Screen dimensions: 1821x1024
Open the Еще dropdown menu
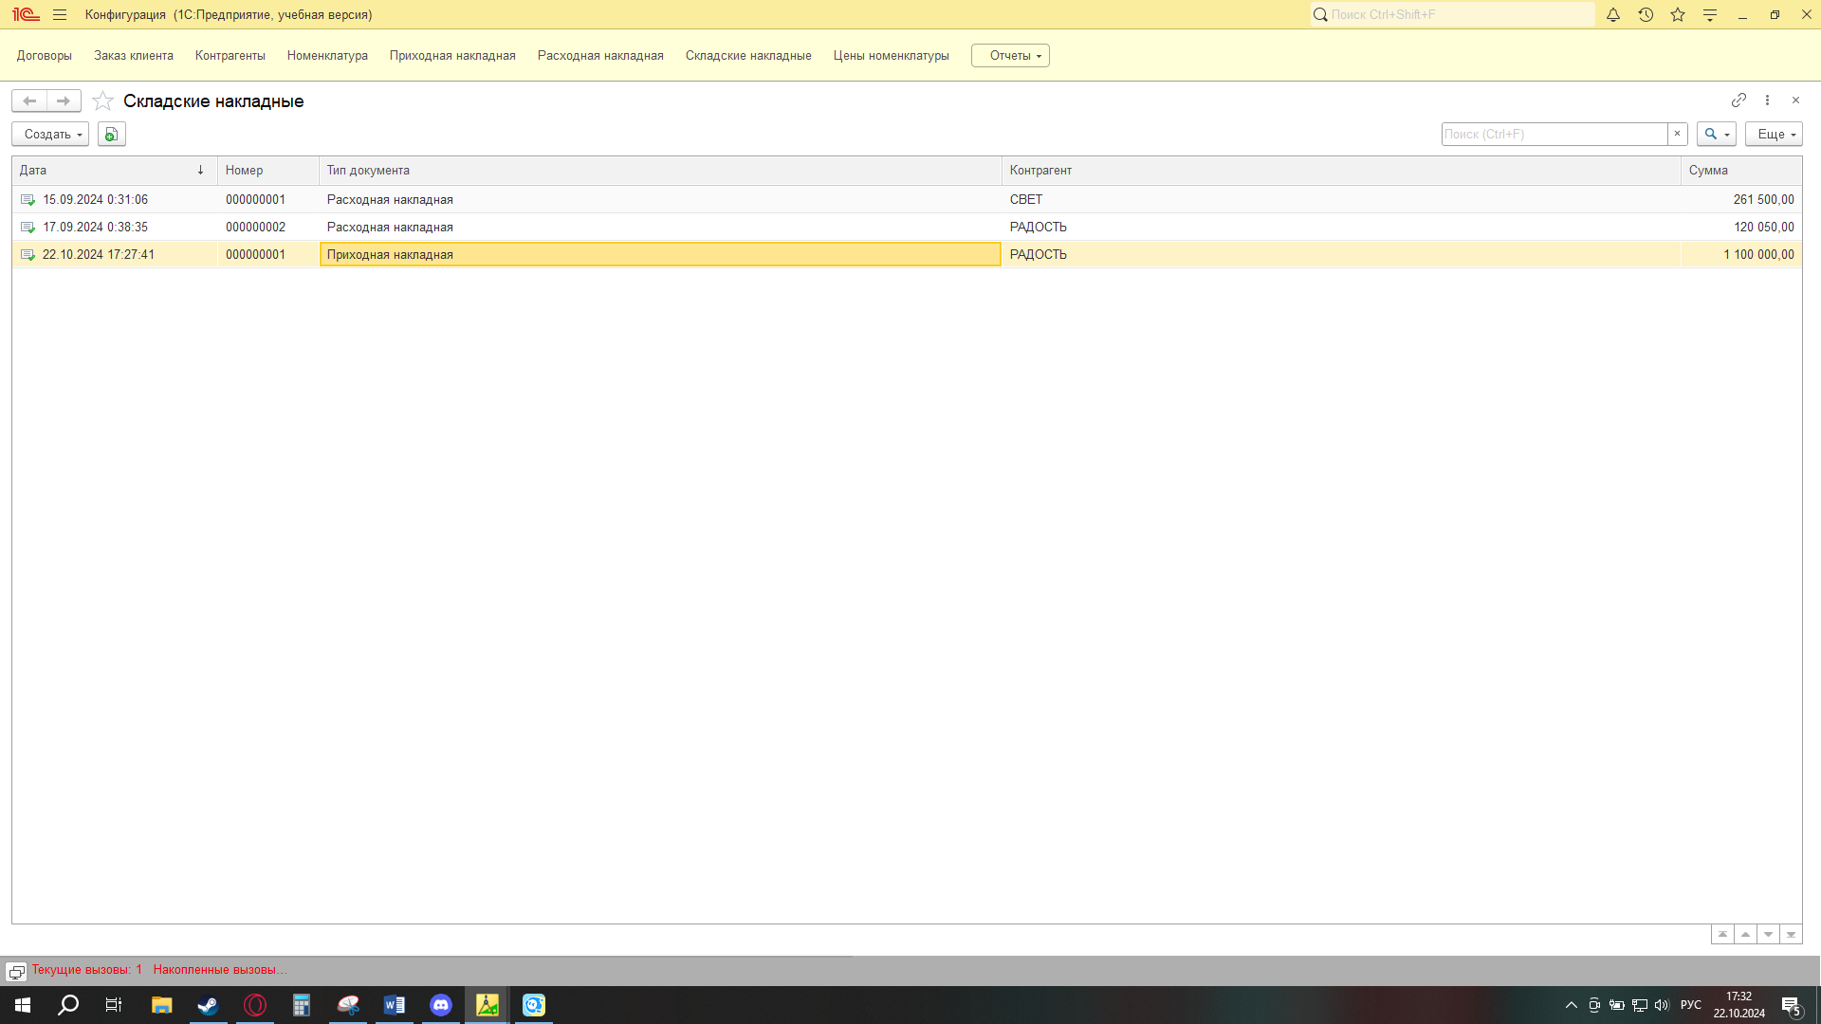[1774, 134]
